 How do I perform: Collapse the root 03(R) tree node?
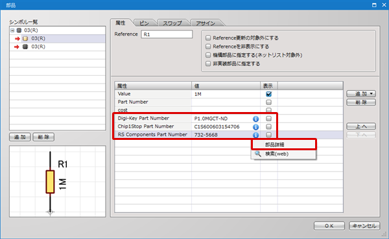[12, 30]
